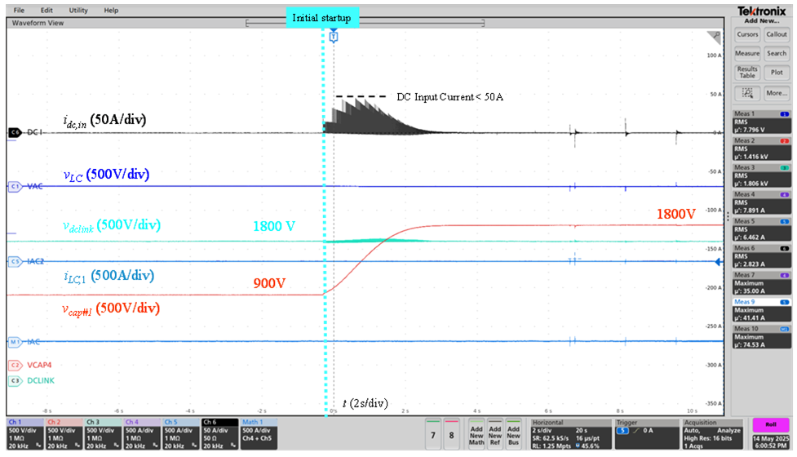This screenshot has height=457, width=797.
Task: Open the File menu
Action: tap(19, 10)
